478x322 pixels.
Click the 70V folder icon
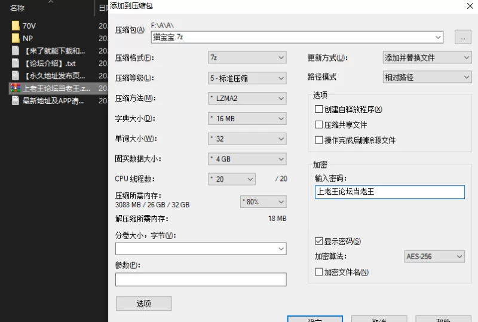point(16,26)
